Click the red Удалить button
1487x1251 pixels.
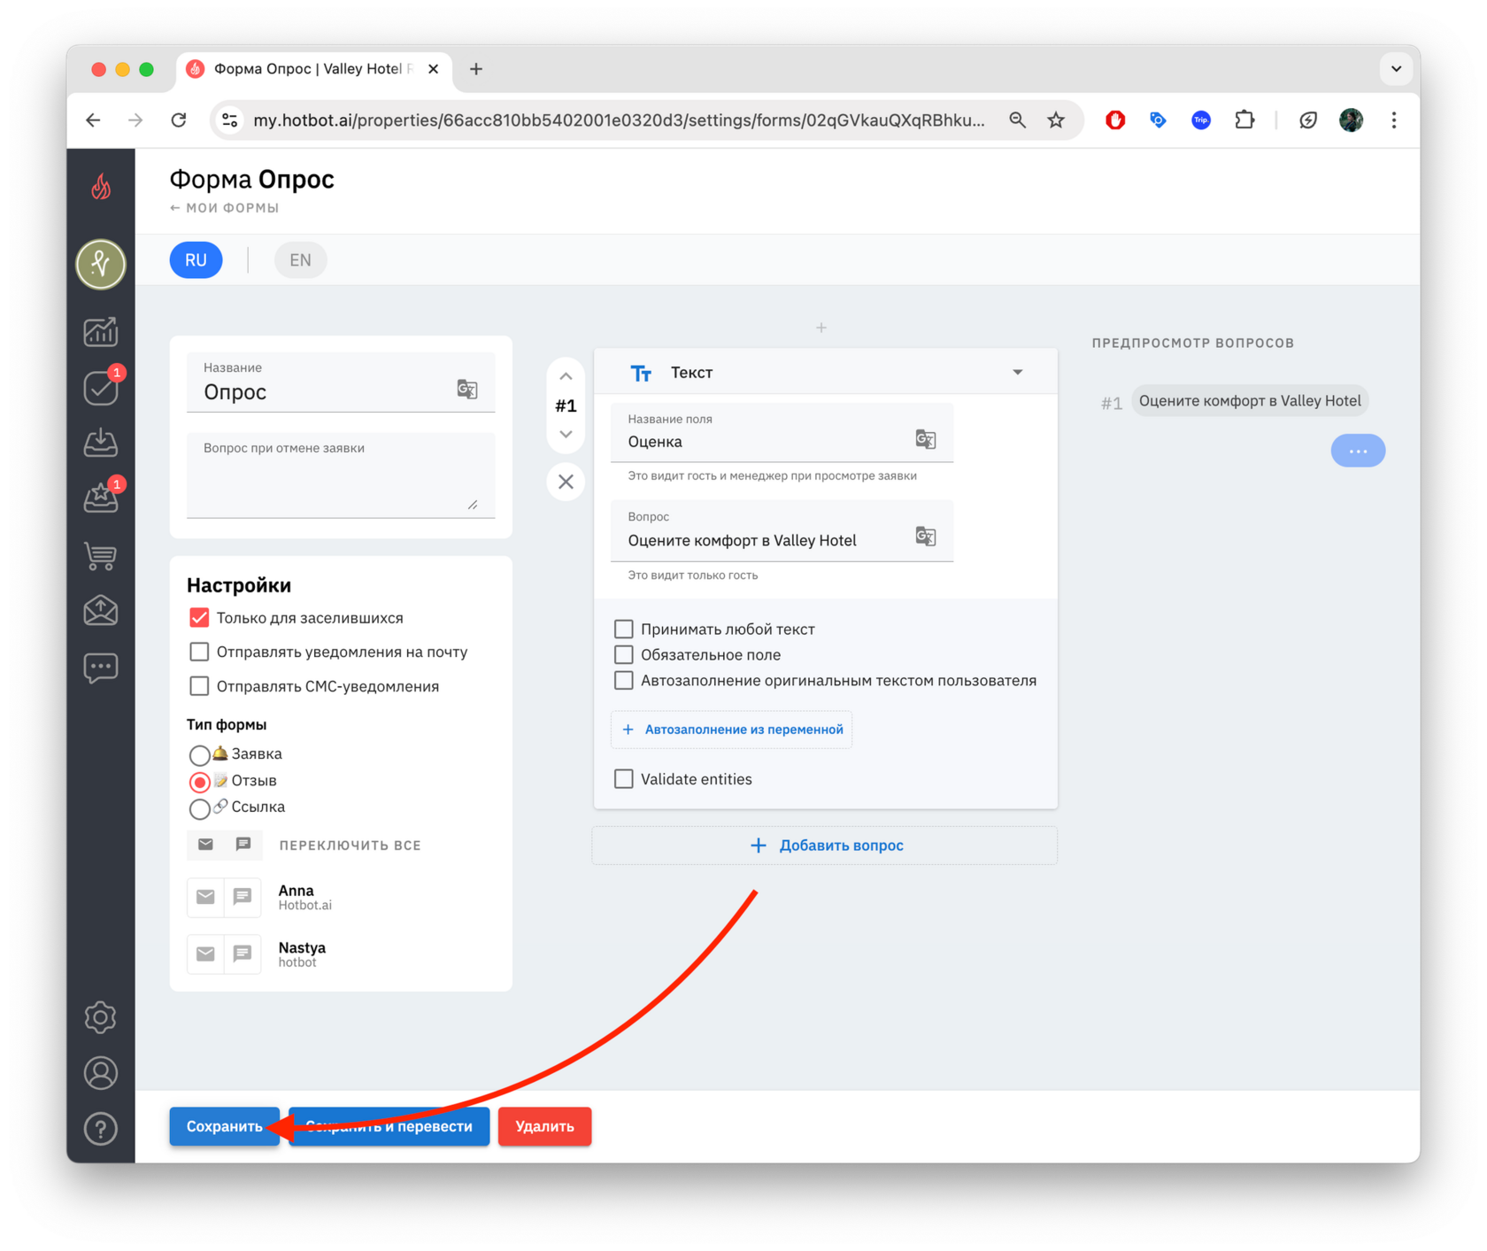544,1127
